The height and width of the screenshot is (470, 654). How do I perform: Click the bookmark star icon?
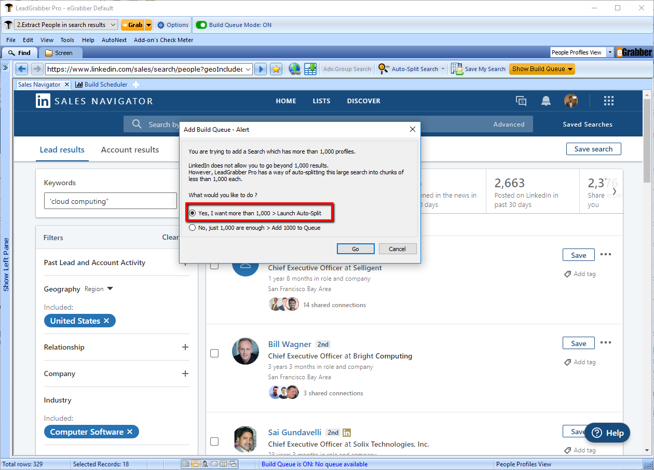[x=276, y=69]
